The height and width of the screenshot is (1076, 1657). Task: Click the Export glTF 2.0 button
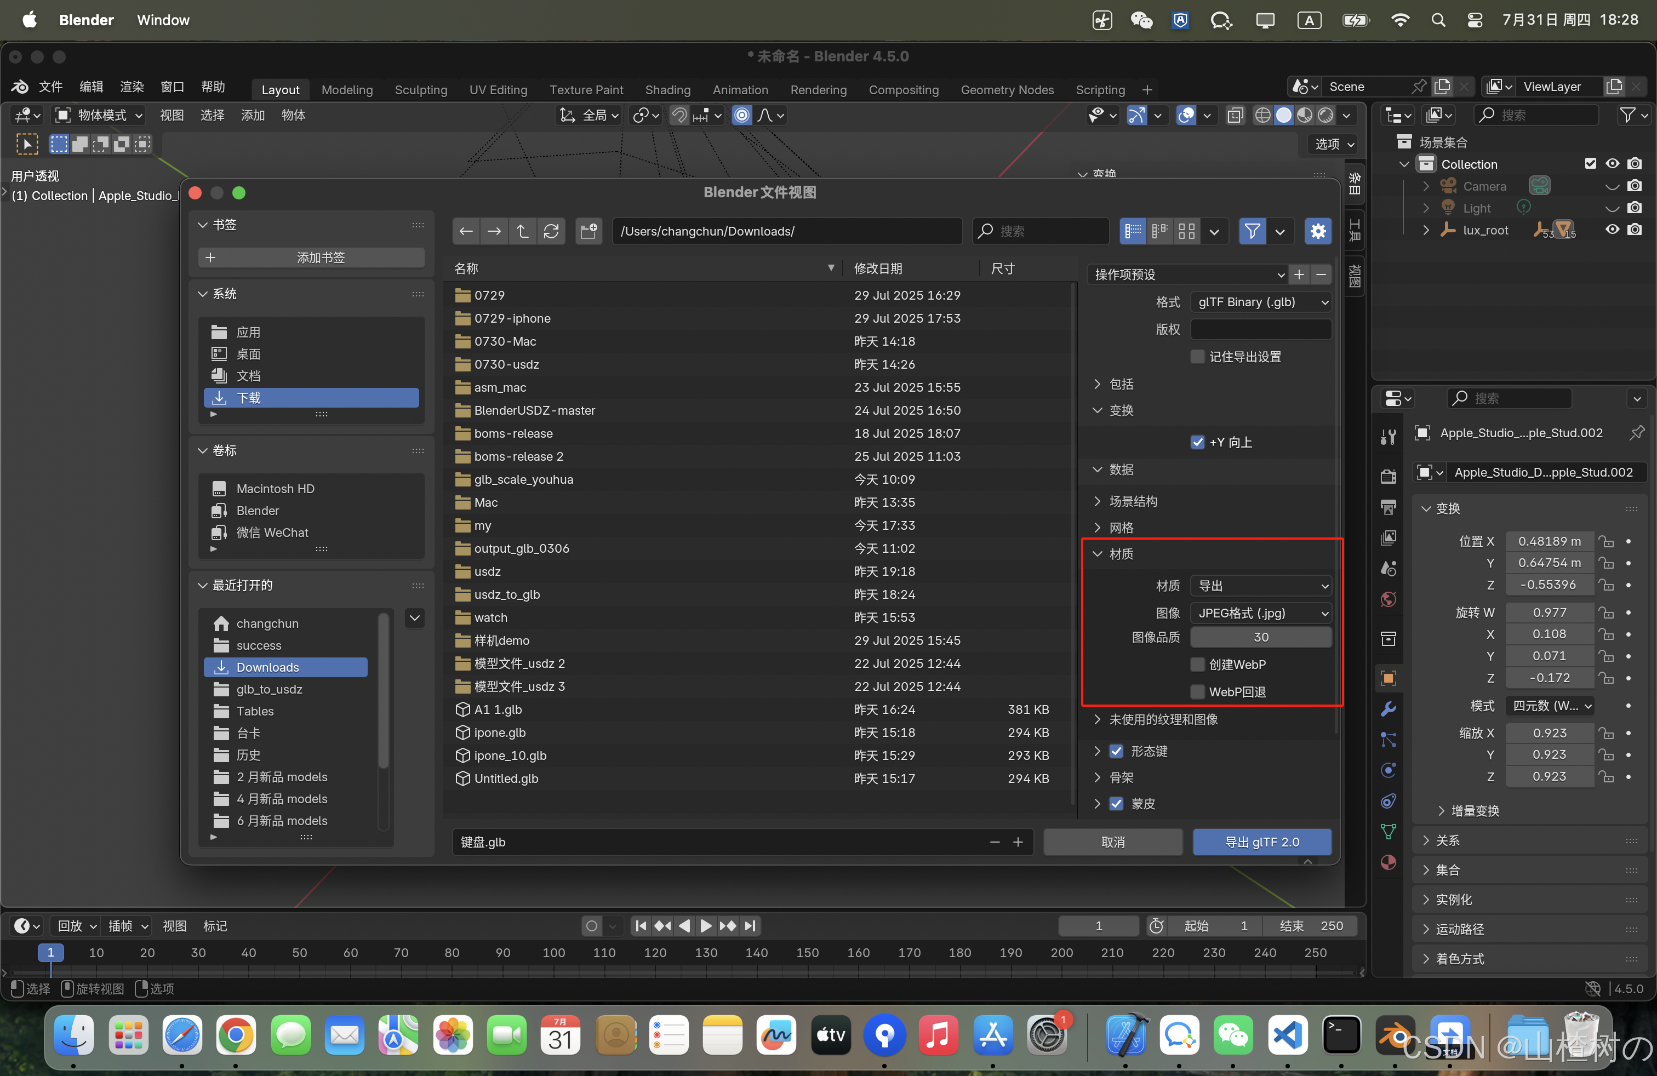coord(1261,842)
